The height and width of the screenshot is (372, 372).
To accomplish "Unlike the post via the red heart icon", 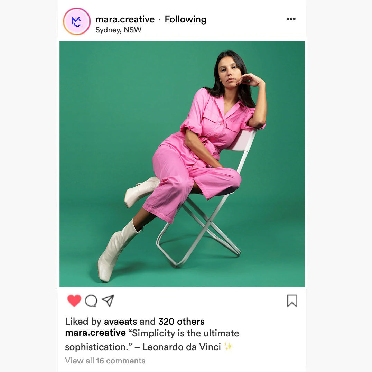I will point(74,300).
